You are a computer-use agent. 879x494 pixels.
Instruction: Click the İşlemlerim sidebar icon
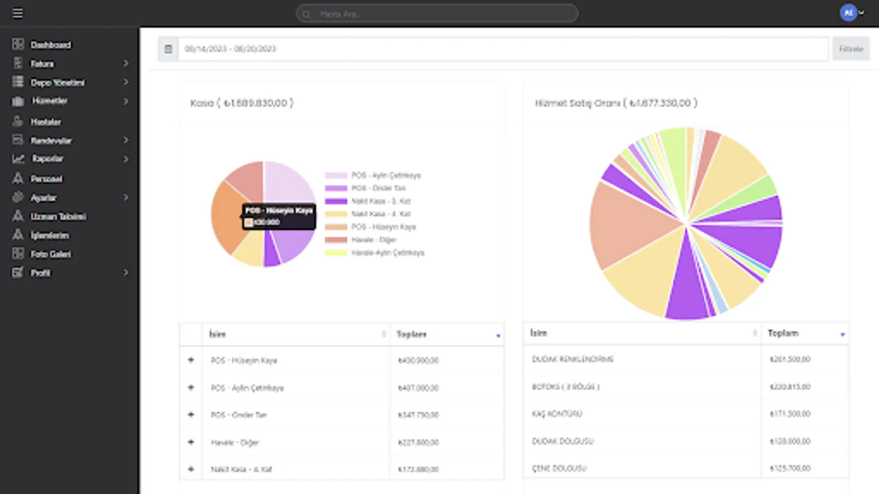click(x=18, y=234)
